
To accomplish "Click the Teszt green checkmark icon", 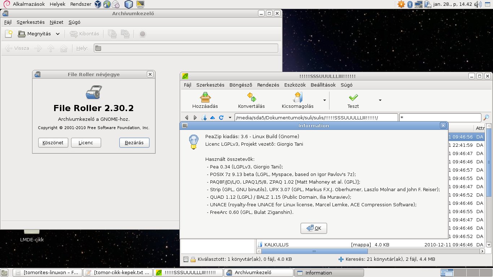I will point(353,98).
